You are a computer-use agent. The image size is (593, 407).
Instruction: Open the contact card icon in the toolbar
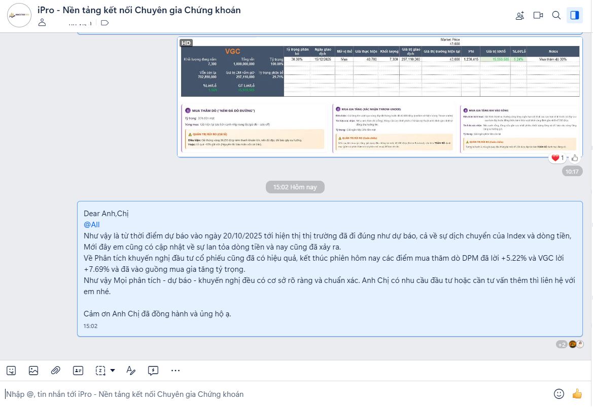(x=78, y=370)
